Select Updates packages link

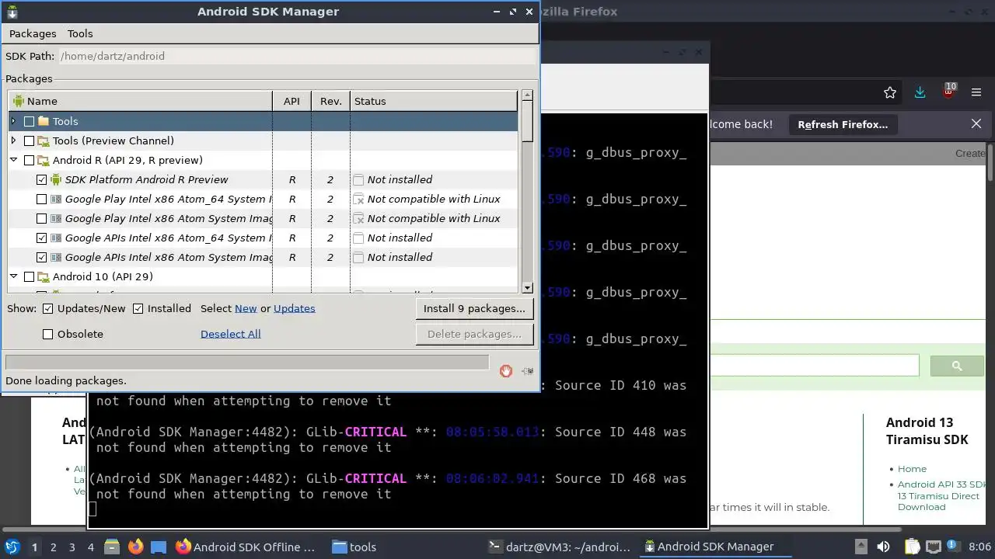pyautogui.click(x=295, y=308)
